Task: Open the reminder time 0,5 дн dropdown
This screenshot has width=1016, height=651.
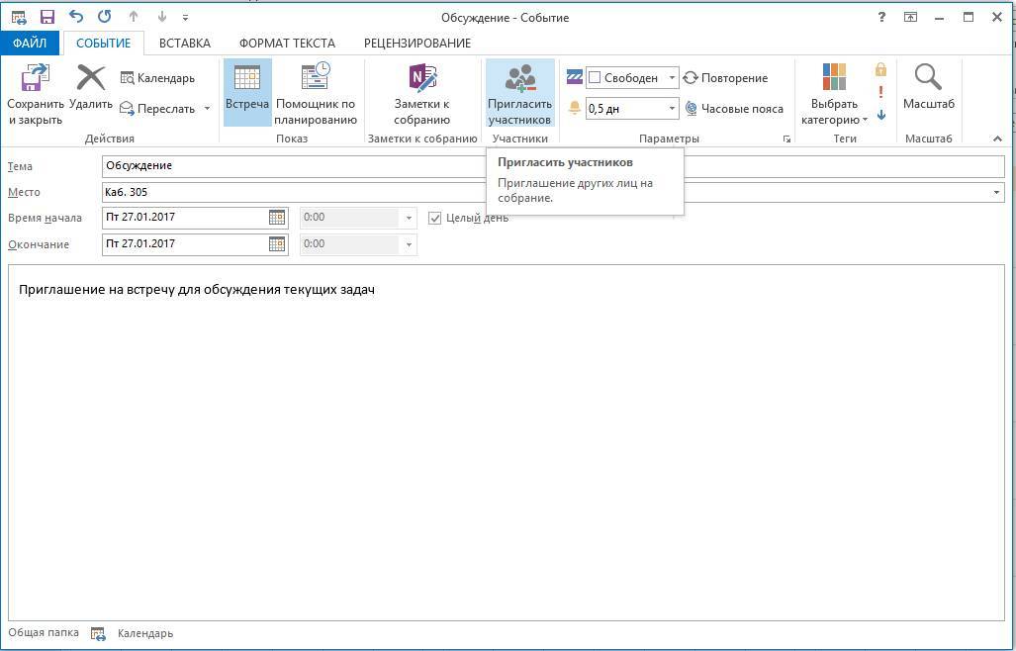Action: point(672,109)
